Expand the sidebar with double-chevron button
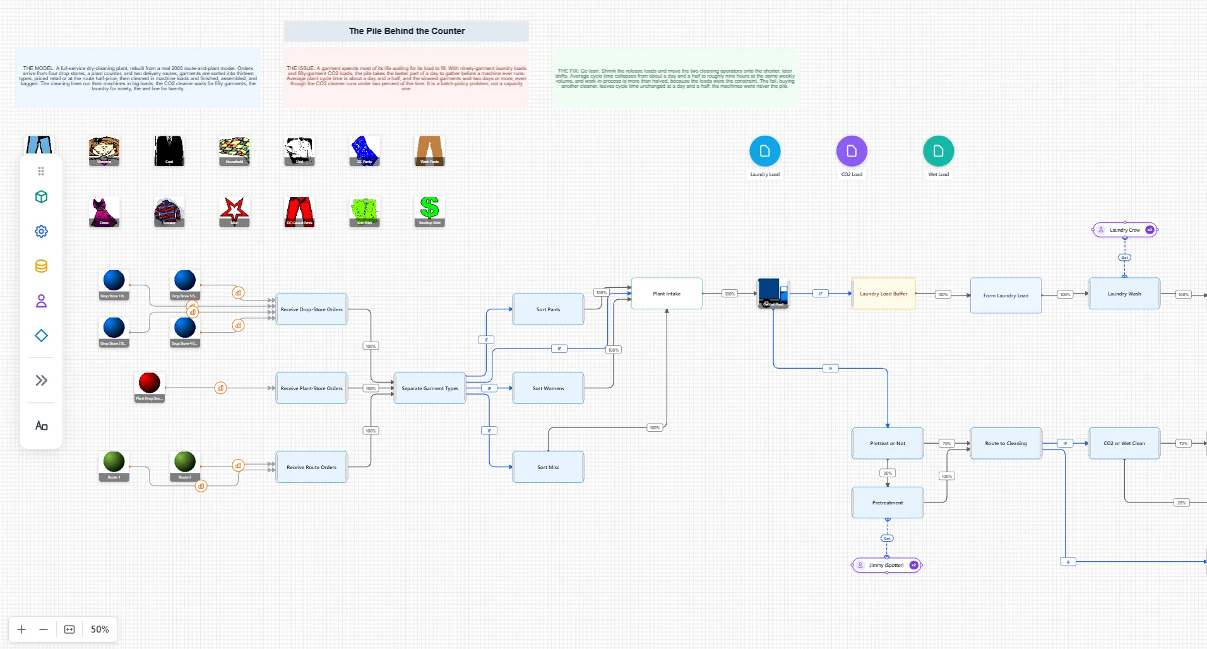The height and width of the screenshot is (649, 1207). pos(41,381)
